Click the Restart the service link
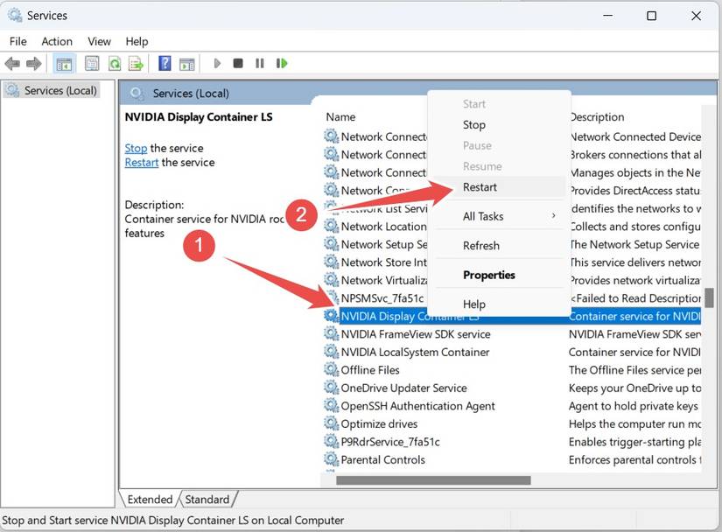The width and height of the screenshot is (722, 532). pos(141,162)
